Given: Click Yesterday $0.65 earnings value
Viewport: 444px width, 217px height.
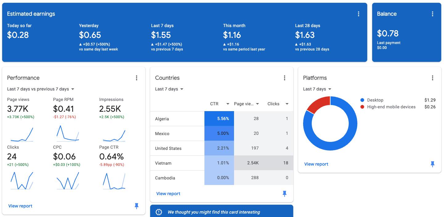Looking at the screenshot, I should pos(90,35).
